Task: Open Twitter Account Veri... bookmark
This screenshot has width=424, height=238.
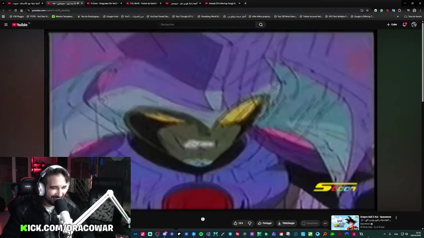Action: point(311,16)
